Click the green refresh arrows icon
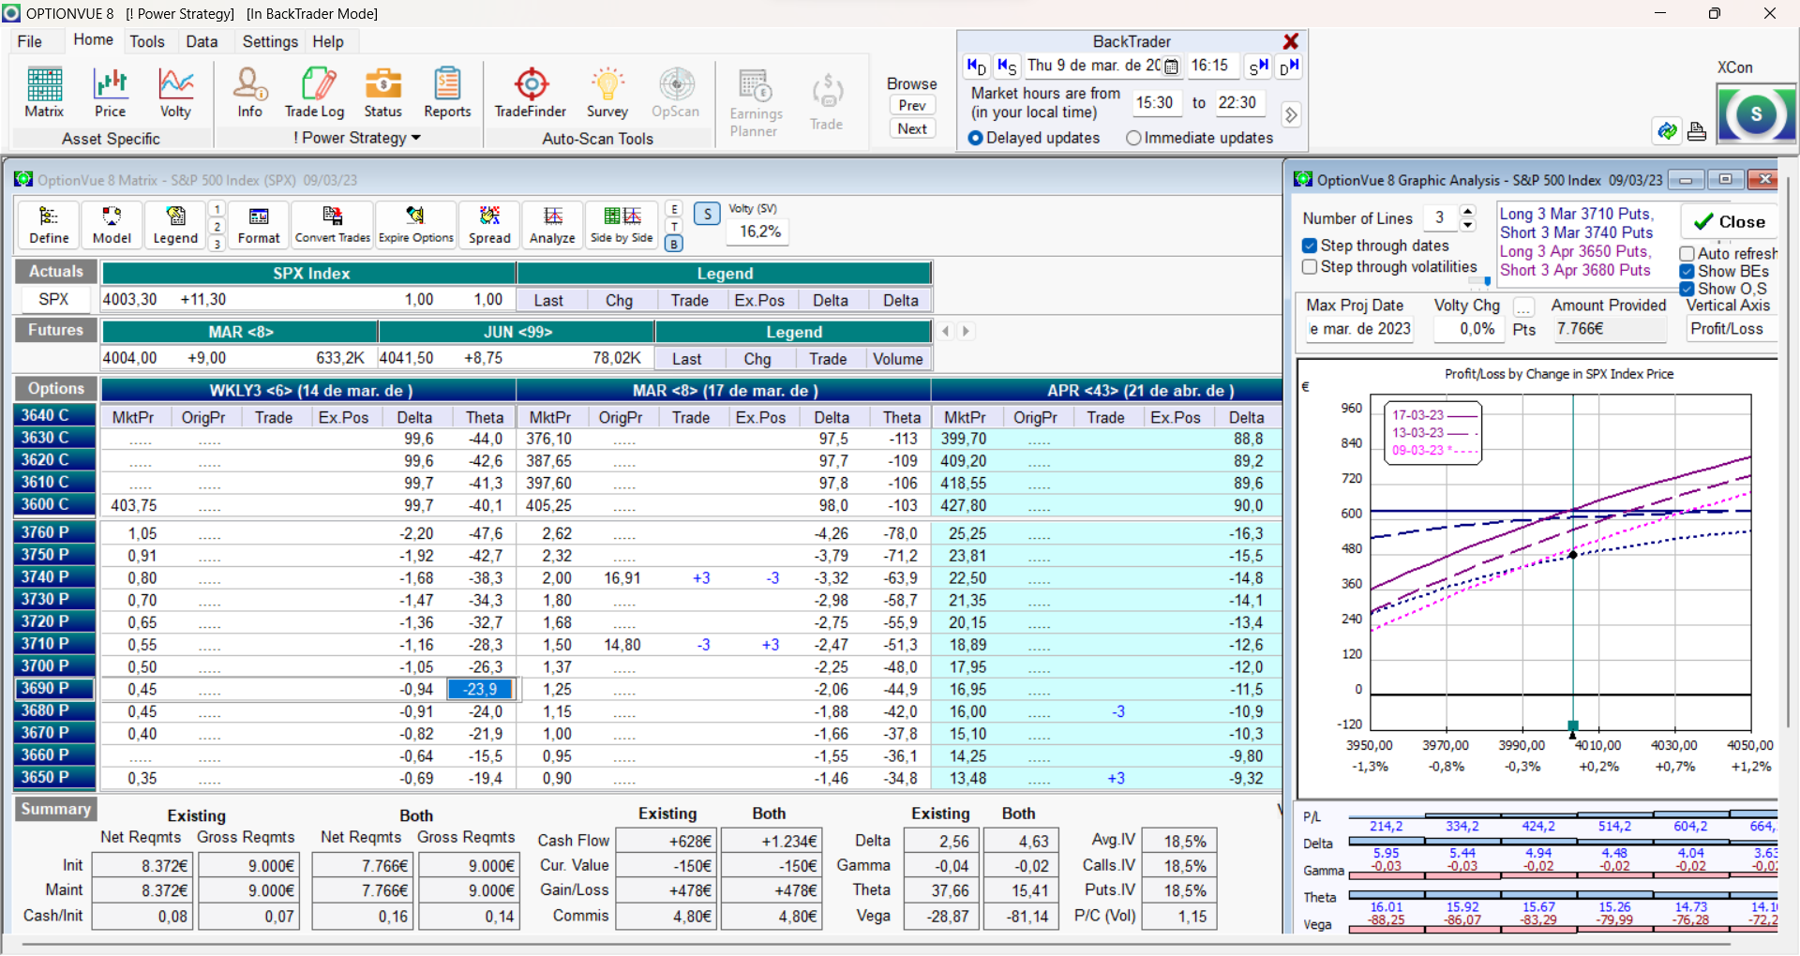This screenshot has width=1800, height=956. click(x=1667, y=131)
